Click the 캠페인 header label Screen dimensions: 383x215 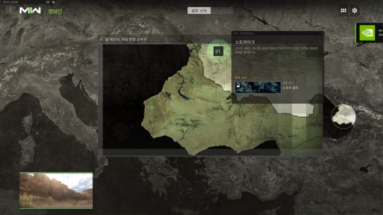tap(55, 11)
